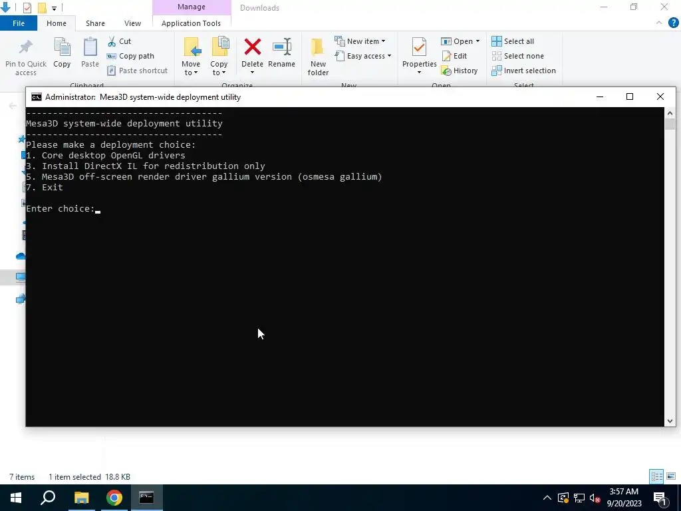The image size is (681, 511).
Task: Open the Application Tools tab
Action: point(191,23)
